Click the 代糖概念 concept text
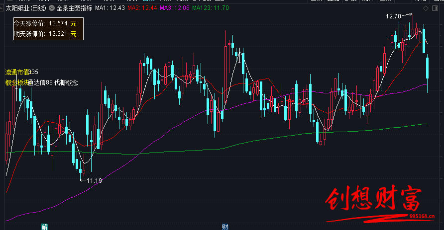 (66, 82)
